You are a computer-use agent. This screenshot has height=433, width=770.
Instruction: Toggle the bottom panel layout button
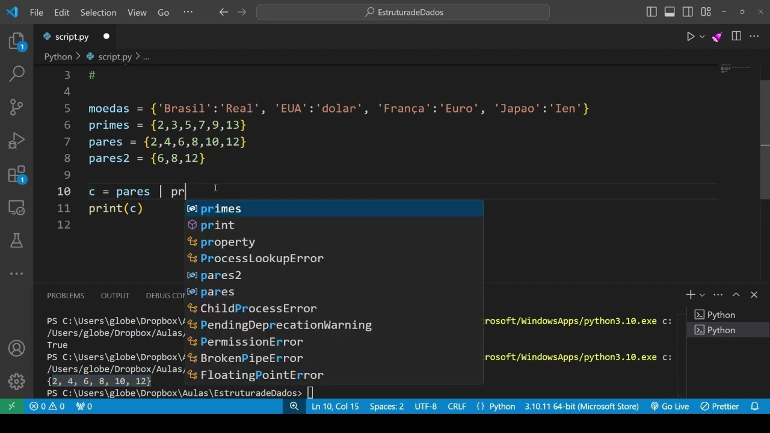[670, 12]
